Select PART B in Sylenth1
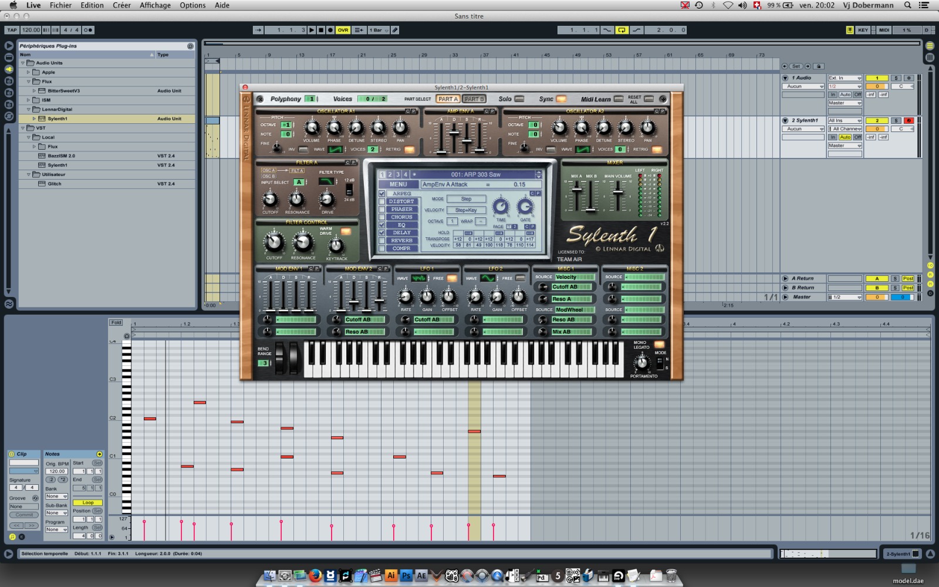The height and width of the screenshot is (587, 939). pyautogui.click(x=474, y=99)
